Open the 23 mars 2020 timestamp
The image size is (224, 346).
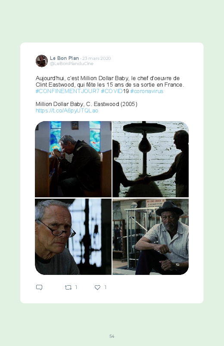point(96,58)
